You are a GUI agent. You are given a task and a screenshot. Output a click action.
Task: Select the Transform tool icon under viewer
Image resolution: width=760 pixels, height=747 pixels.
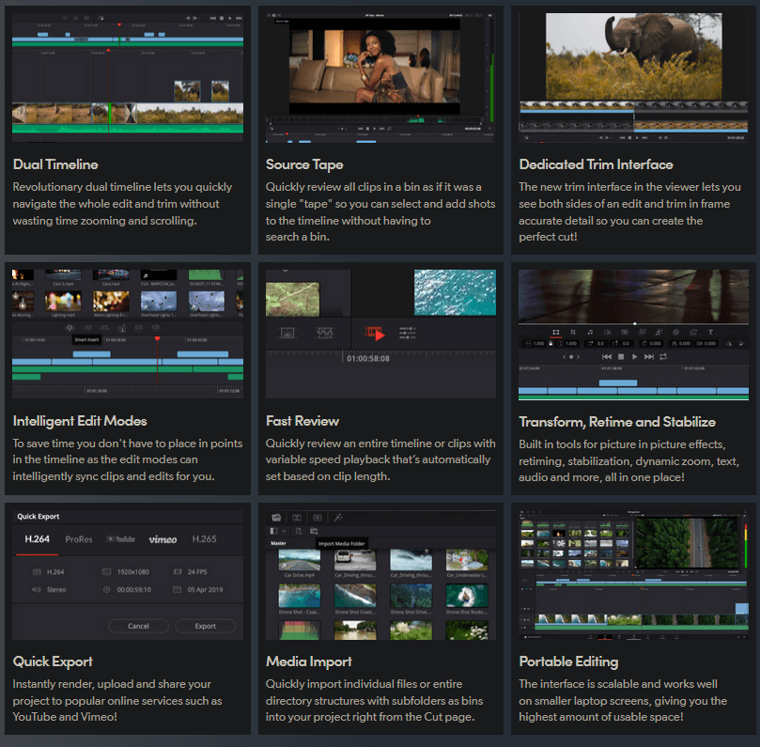(x=556, y=332)
